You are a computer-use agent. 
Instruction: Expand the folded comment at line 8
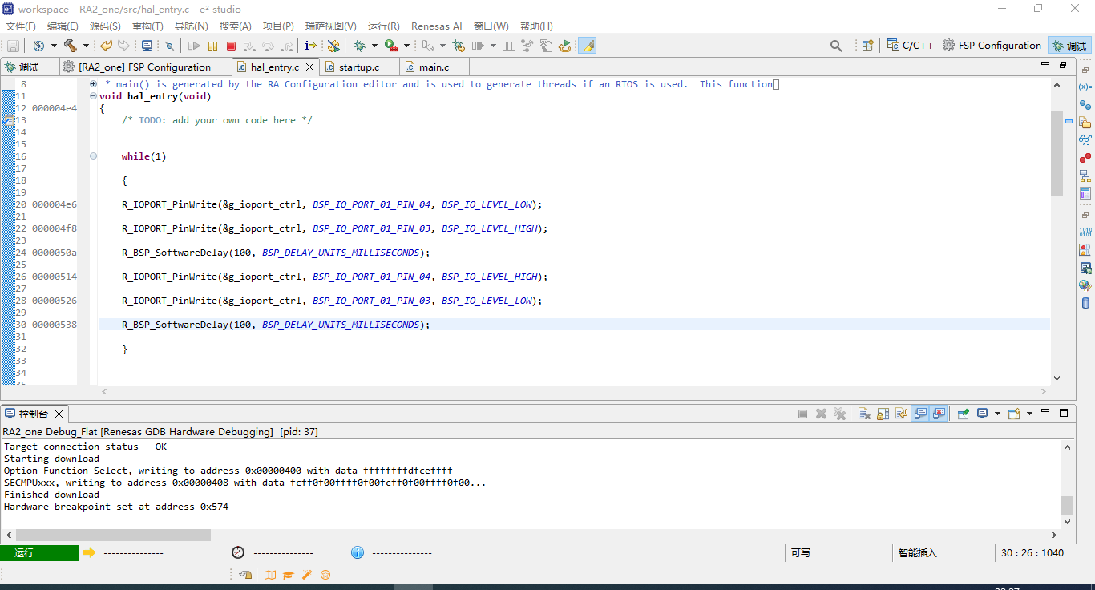coord(94,84)
